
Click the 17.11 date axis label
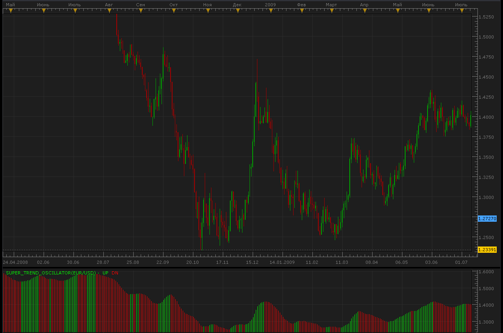coord(222,262)
